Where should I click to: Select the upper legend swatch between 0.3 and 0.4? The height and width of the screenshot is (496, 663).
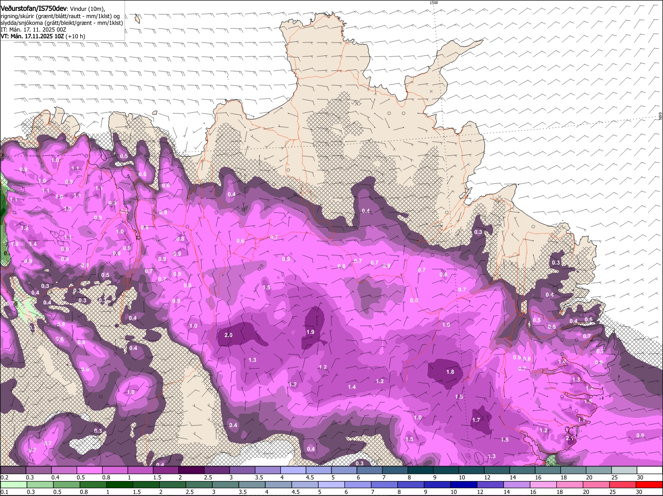click(x=38, y=470)
